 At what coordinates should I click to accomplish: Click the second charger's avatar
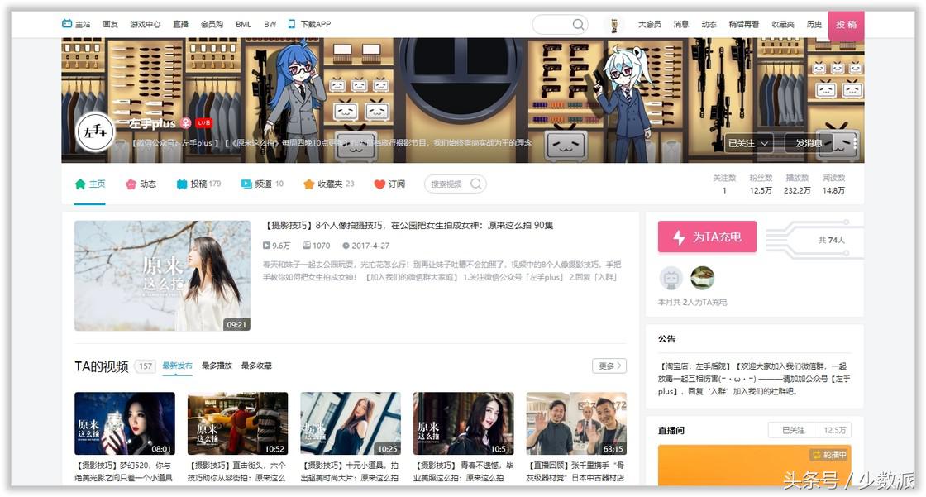tap(702, 278)
